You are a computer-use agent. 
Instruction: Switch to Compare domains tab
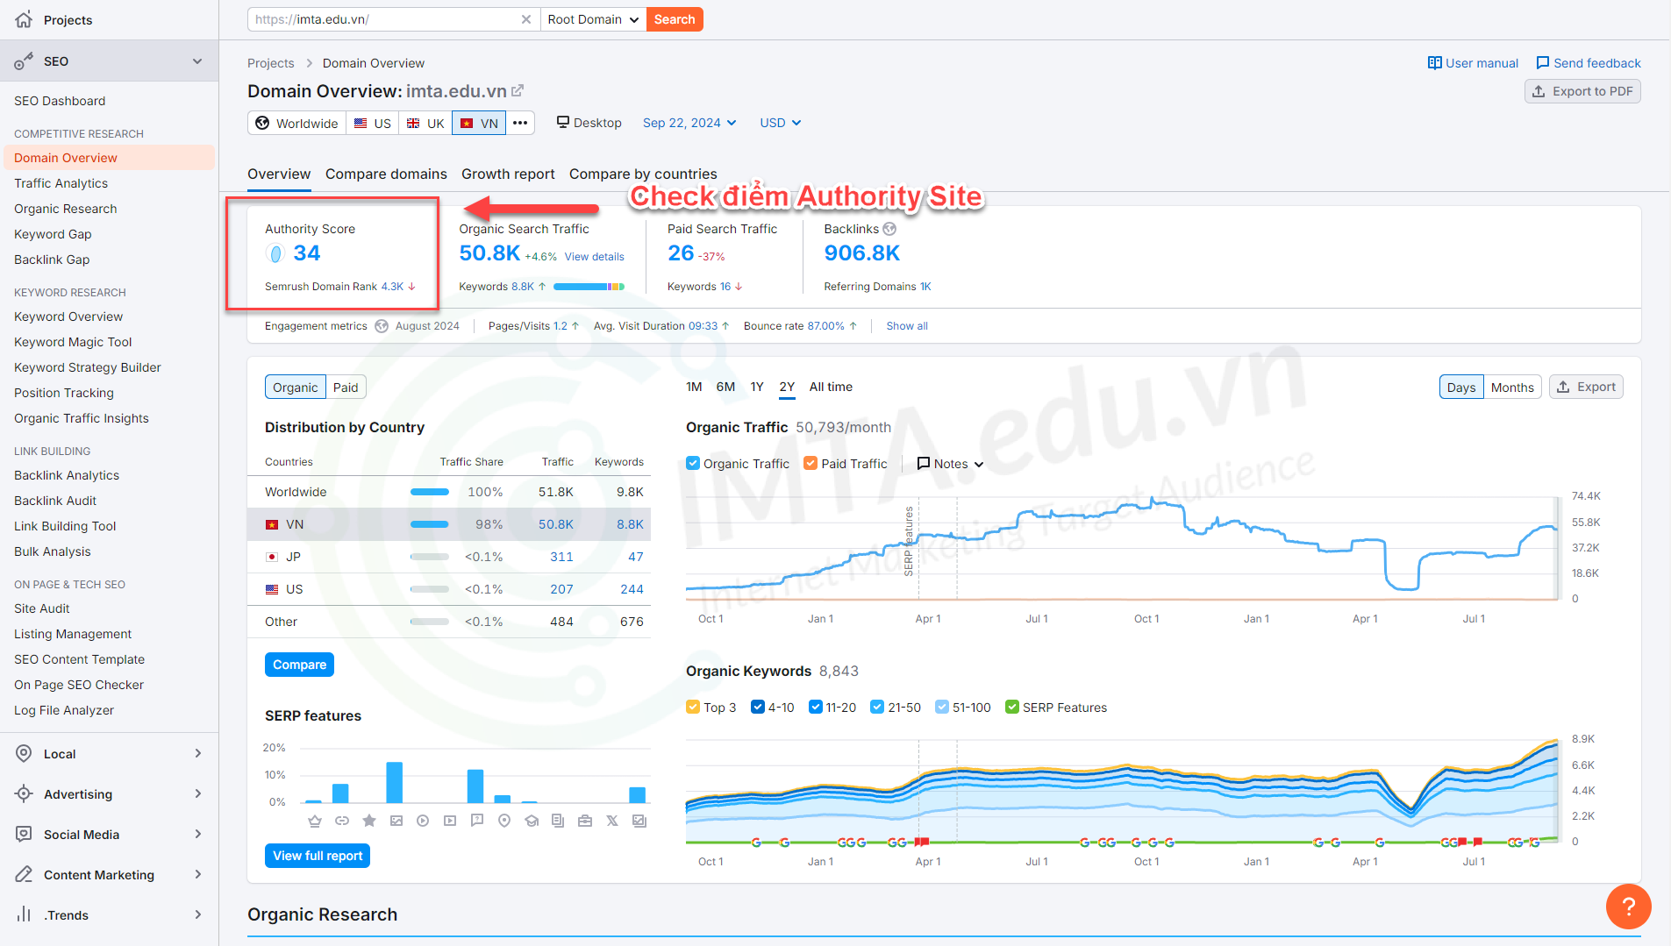[386, 174]
